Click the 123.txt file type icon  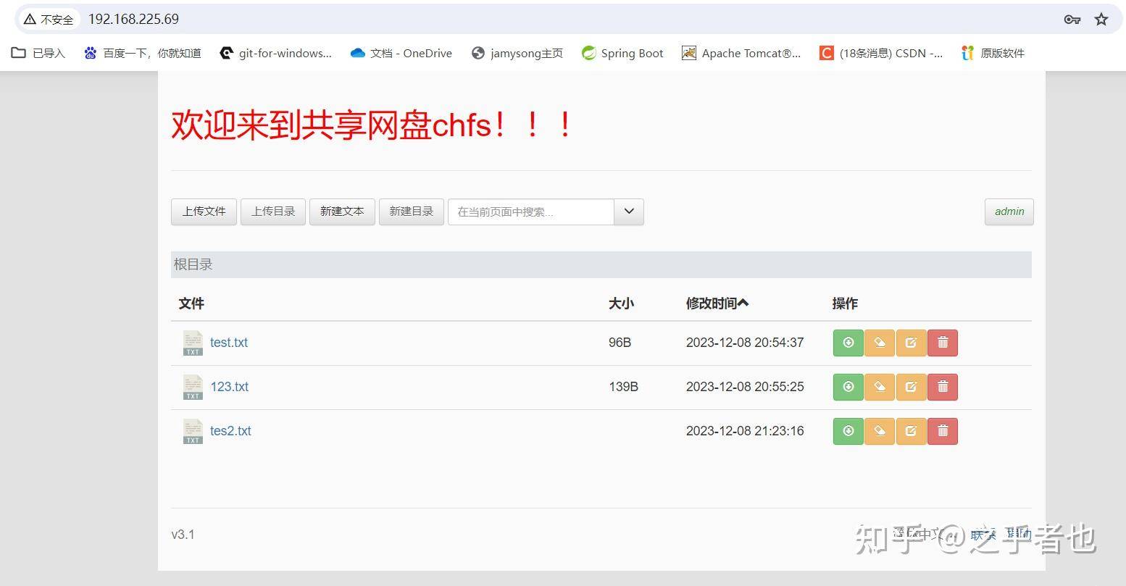pyautogui.click(x=193, y=388)
